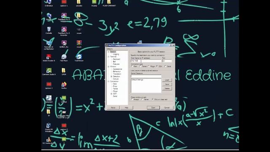The width and height of the screenshot is (270, 152).
Task: Click the About button
Action: [113, 108]
